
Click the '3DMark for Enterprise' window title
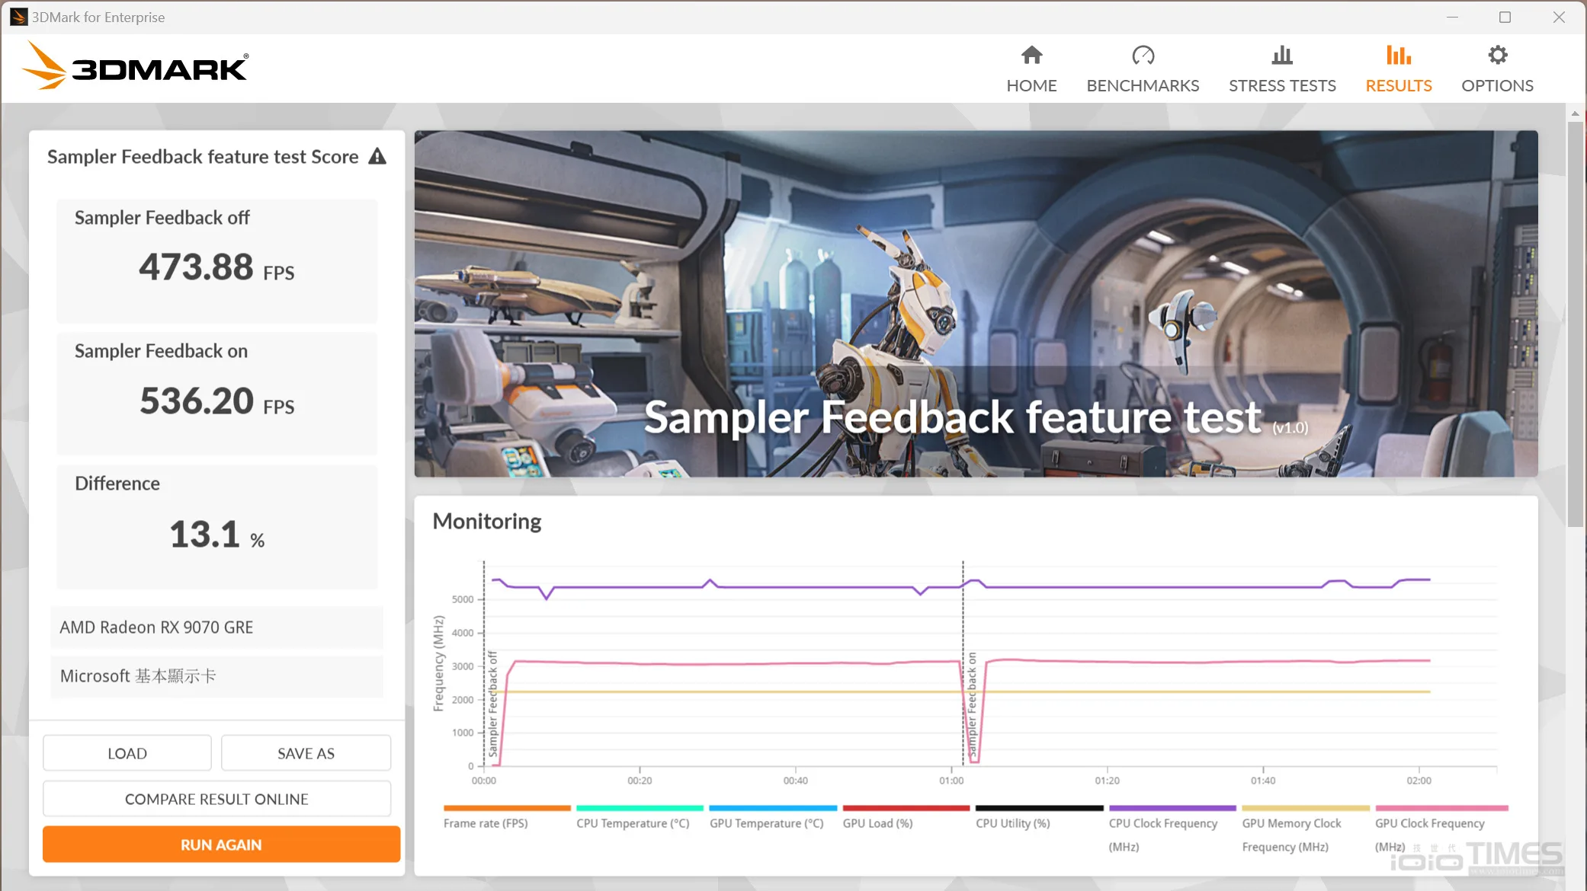[98, 17]
